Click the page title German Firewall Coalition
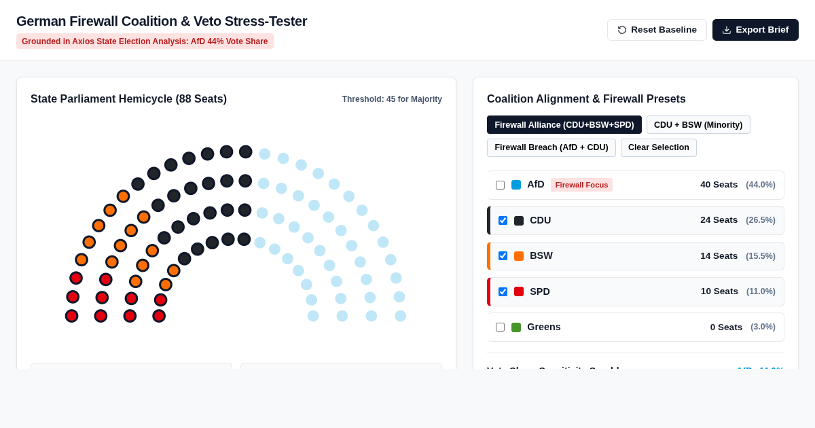 coord(162,21)
